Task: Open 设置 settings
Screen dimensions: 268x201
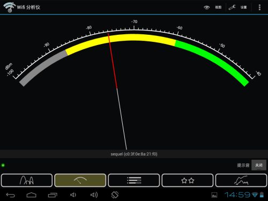Action: click(243, 8)
